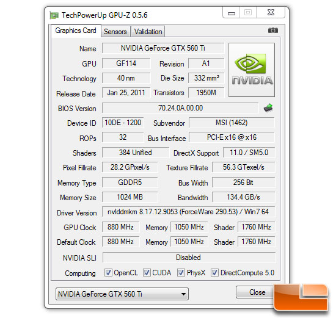
Task: Click the GPU Clock row Shader 1760 MHz field
Action: 257,227
